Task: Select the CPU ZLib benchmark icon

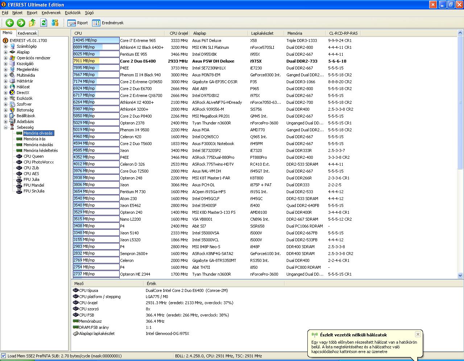Action: (x=19, y=168)
